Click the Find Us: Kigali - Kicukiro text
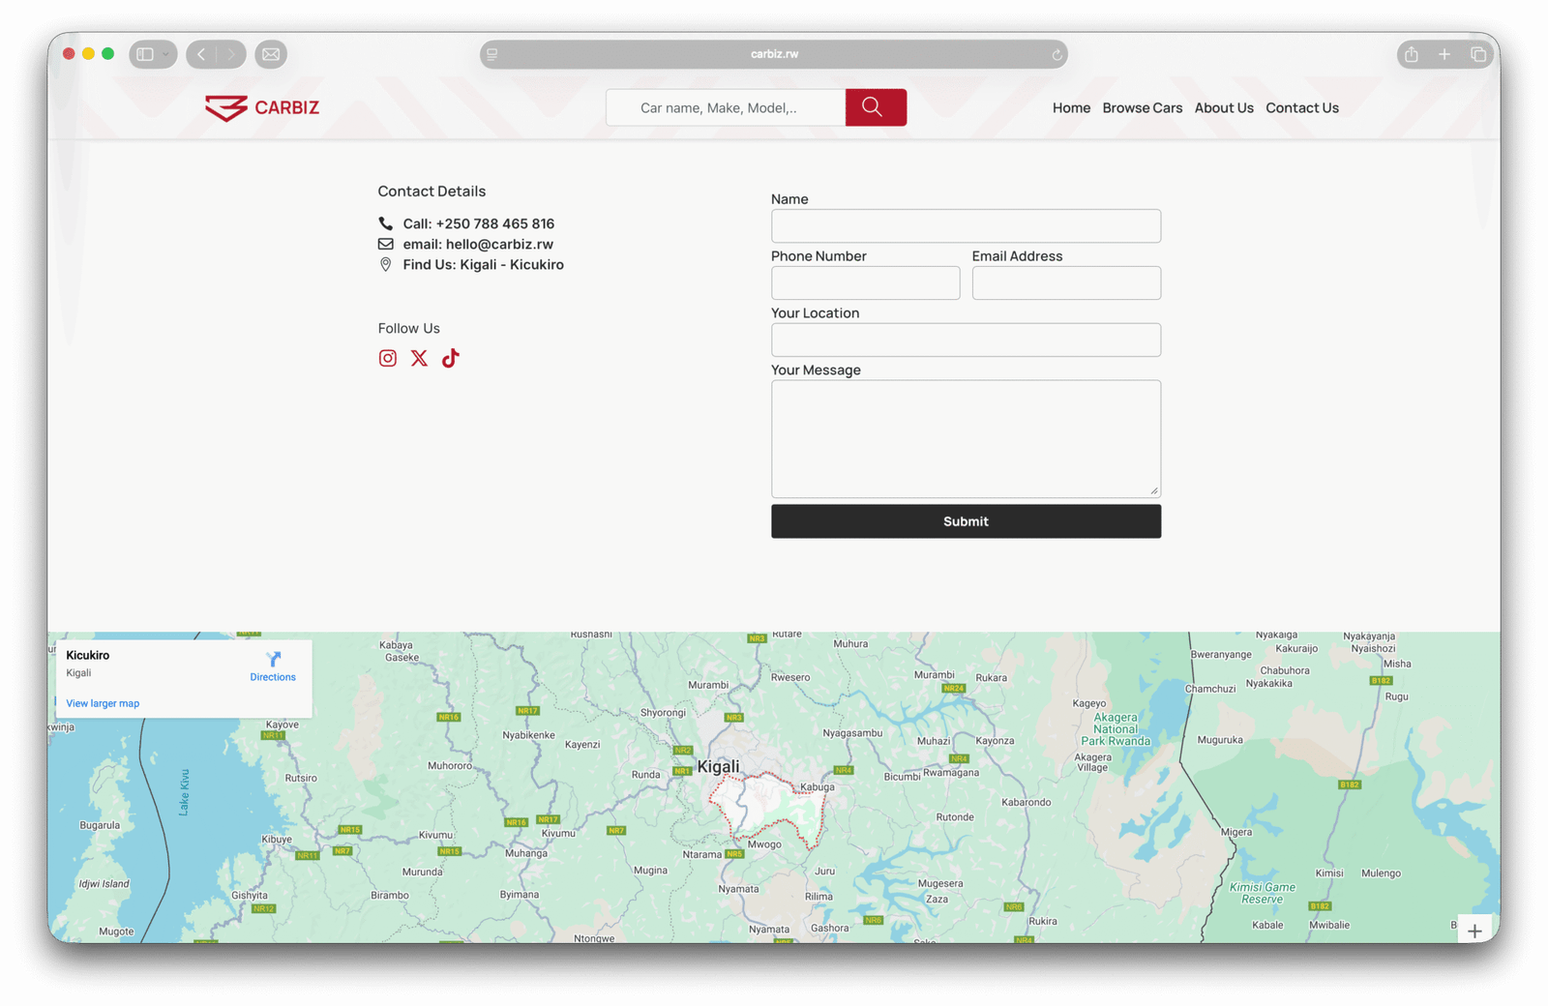 483,265
